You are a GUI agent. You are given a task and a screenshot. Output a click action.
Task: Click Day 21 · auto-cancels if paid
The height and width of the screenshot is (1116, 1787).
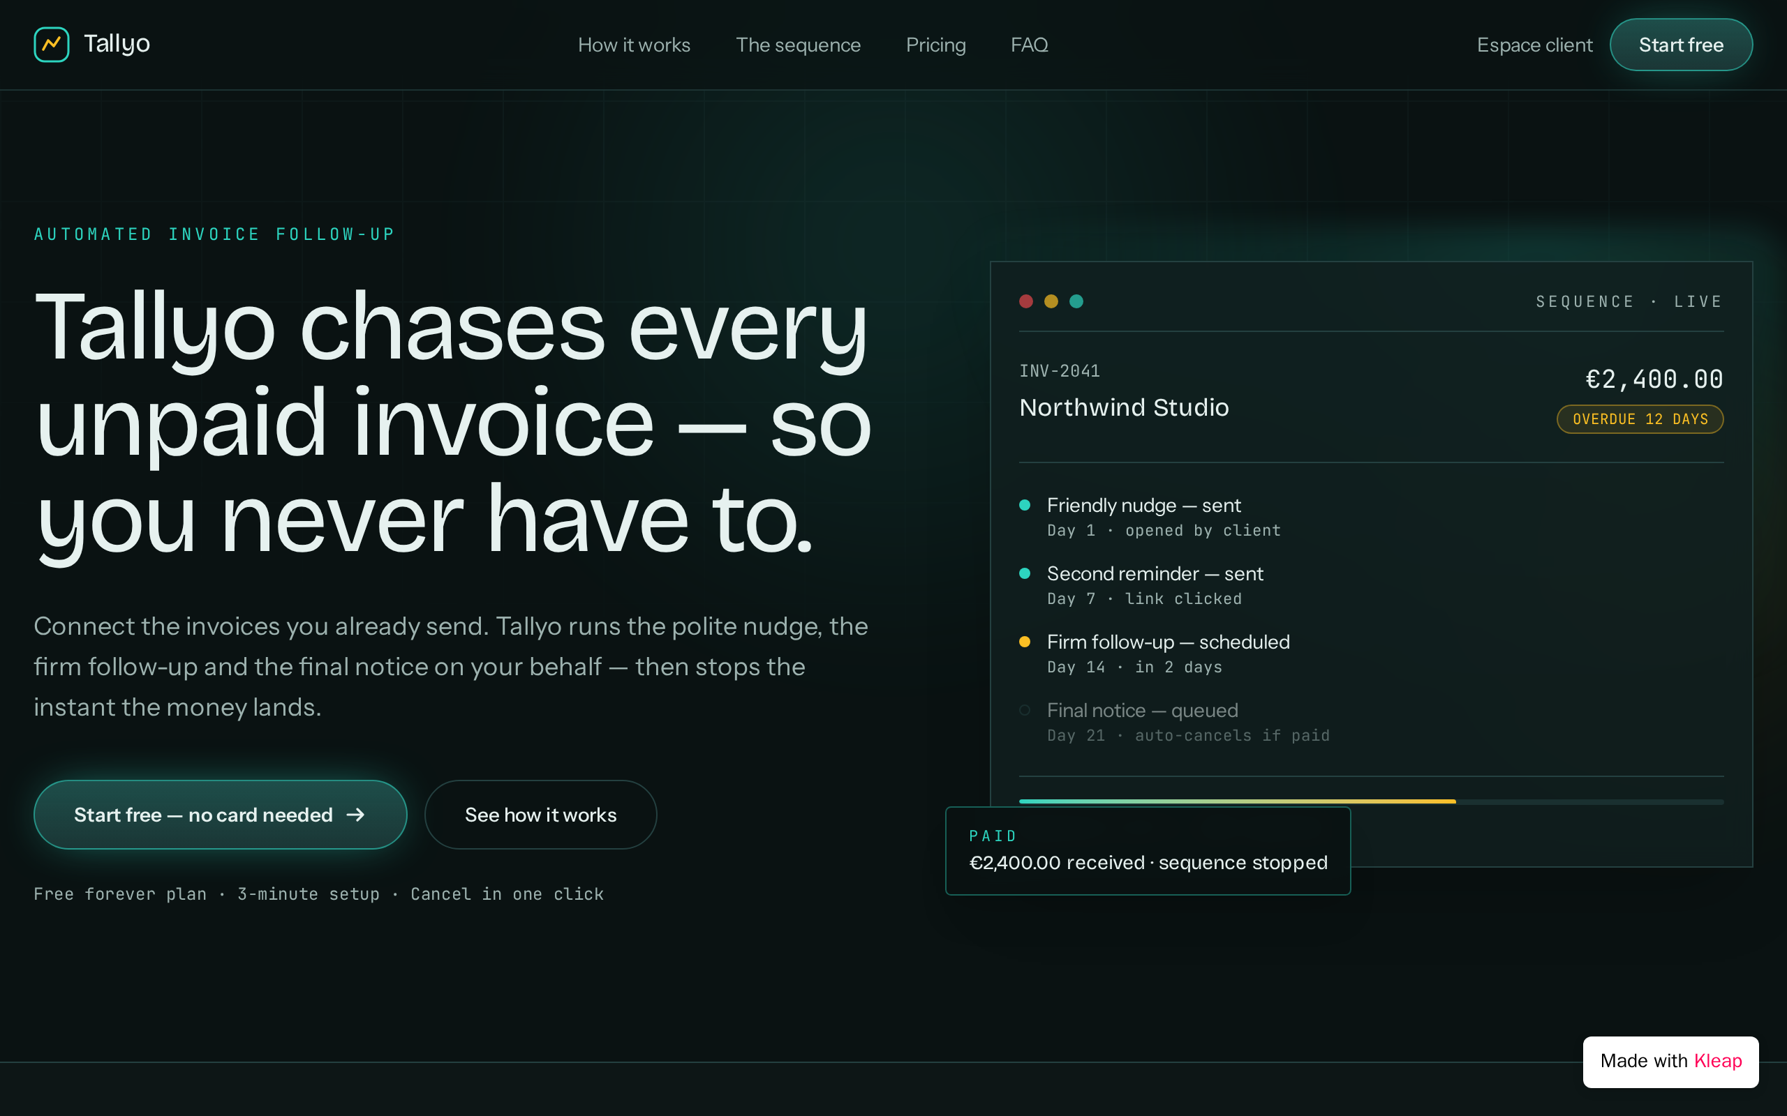pos(1188,736)
